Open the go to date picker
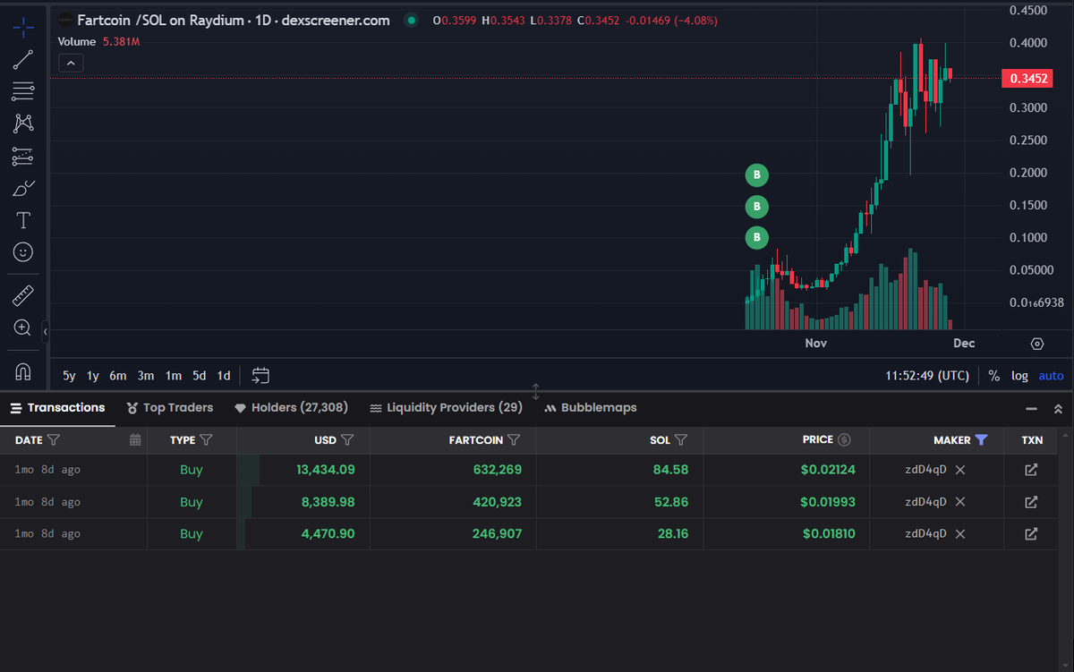The width and height of the screenshot is (1074, 672). [260, 376]
